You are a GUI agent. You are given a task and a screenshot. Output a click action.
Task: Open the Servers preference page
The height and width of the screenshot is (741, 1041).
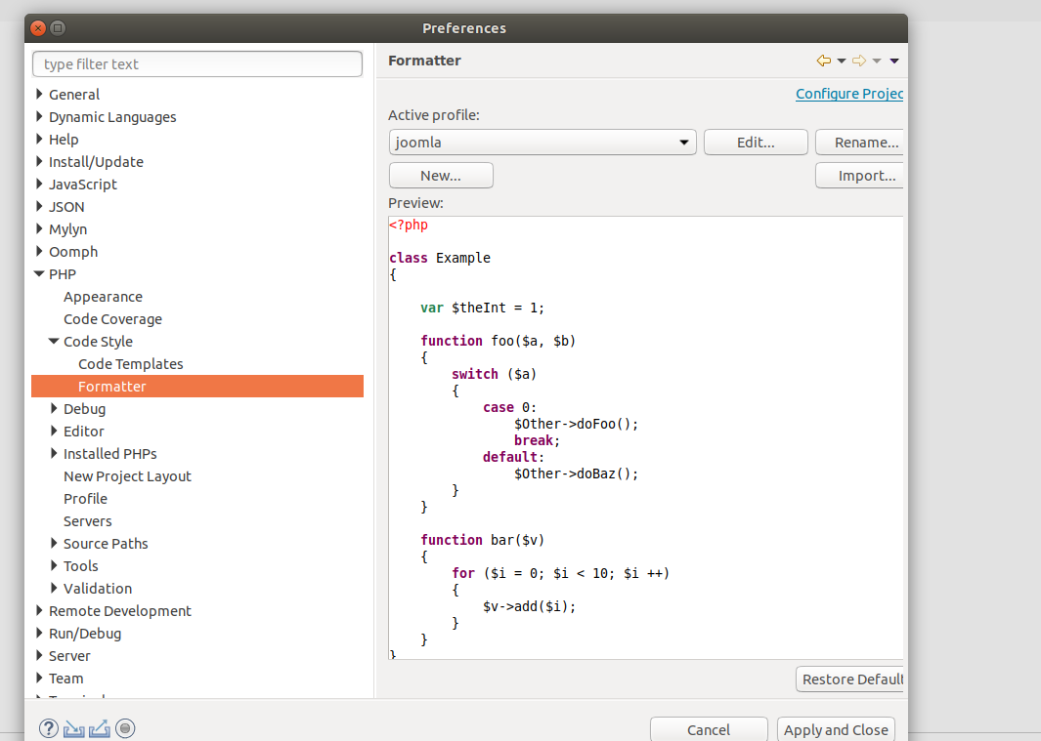coord(87,521)
